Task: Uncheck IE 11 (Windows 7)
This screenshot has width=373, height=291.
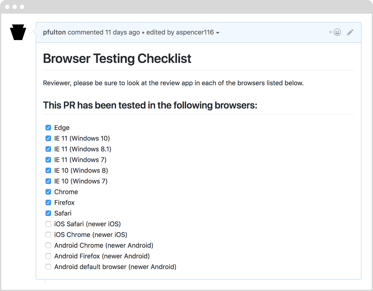Action: pos(48,159)
